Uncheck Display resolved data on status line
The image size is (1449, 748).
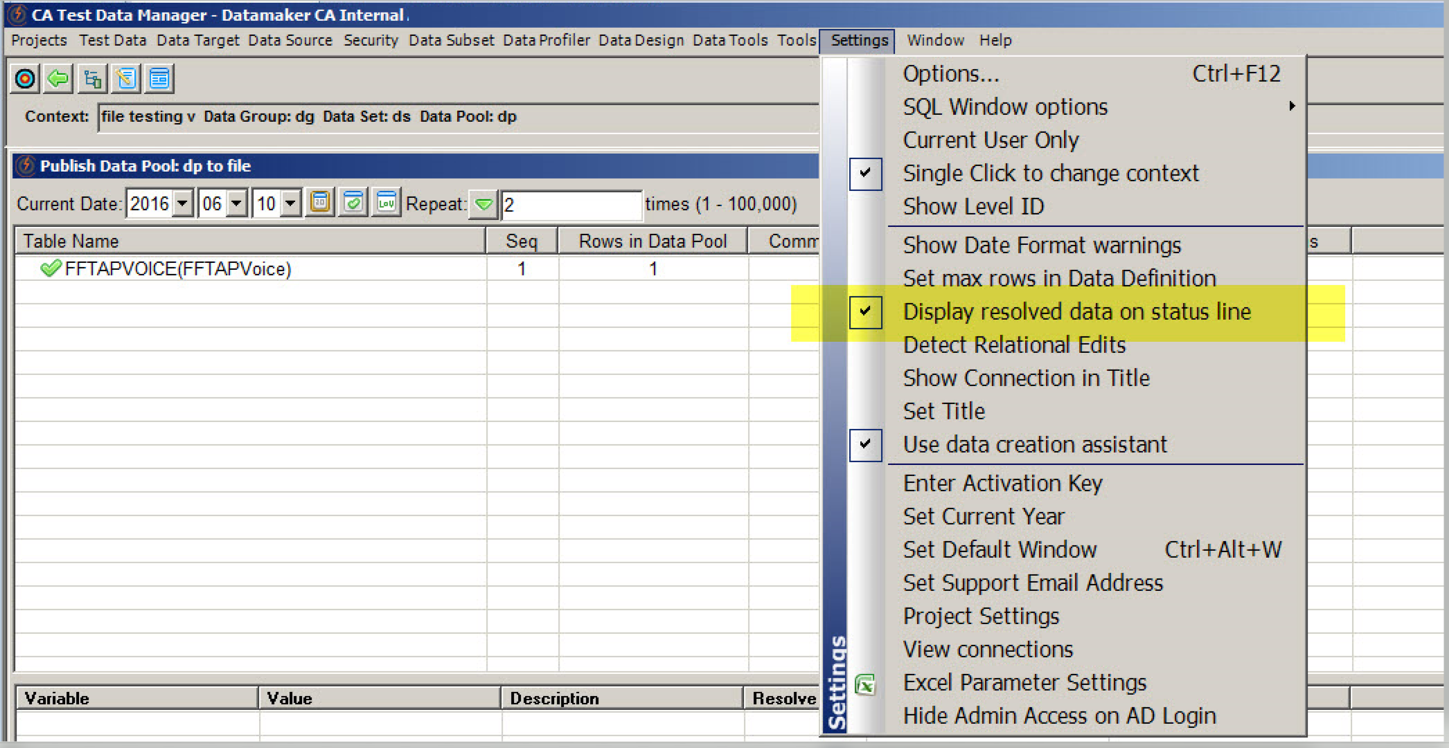click(x=1076, y=312)
